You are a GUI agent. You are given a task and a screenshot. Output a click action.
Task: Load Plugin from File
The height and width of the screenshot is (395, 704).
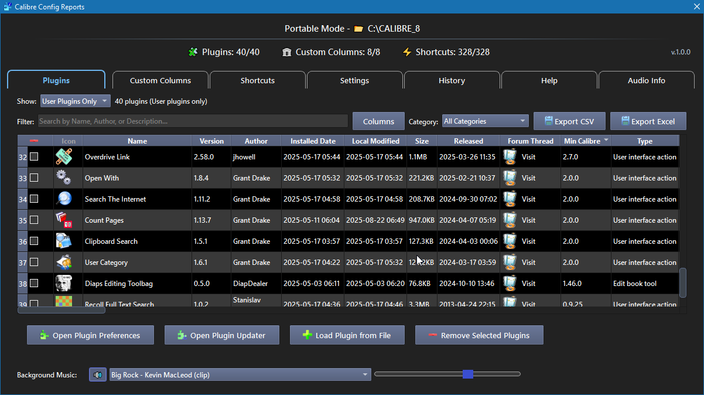pos(347,335)
